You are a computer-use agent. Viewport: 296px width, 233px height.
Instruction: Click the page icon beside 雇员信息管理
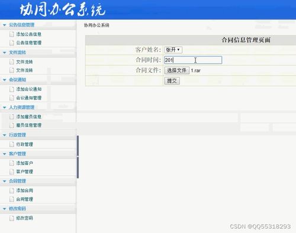coord(12,125)
